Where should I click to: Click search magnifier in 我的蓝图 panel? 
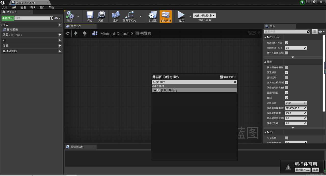[51, 18]
